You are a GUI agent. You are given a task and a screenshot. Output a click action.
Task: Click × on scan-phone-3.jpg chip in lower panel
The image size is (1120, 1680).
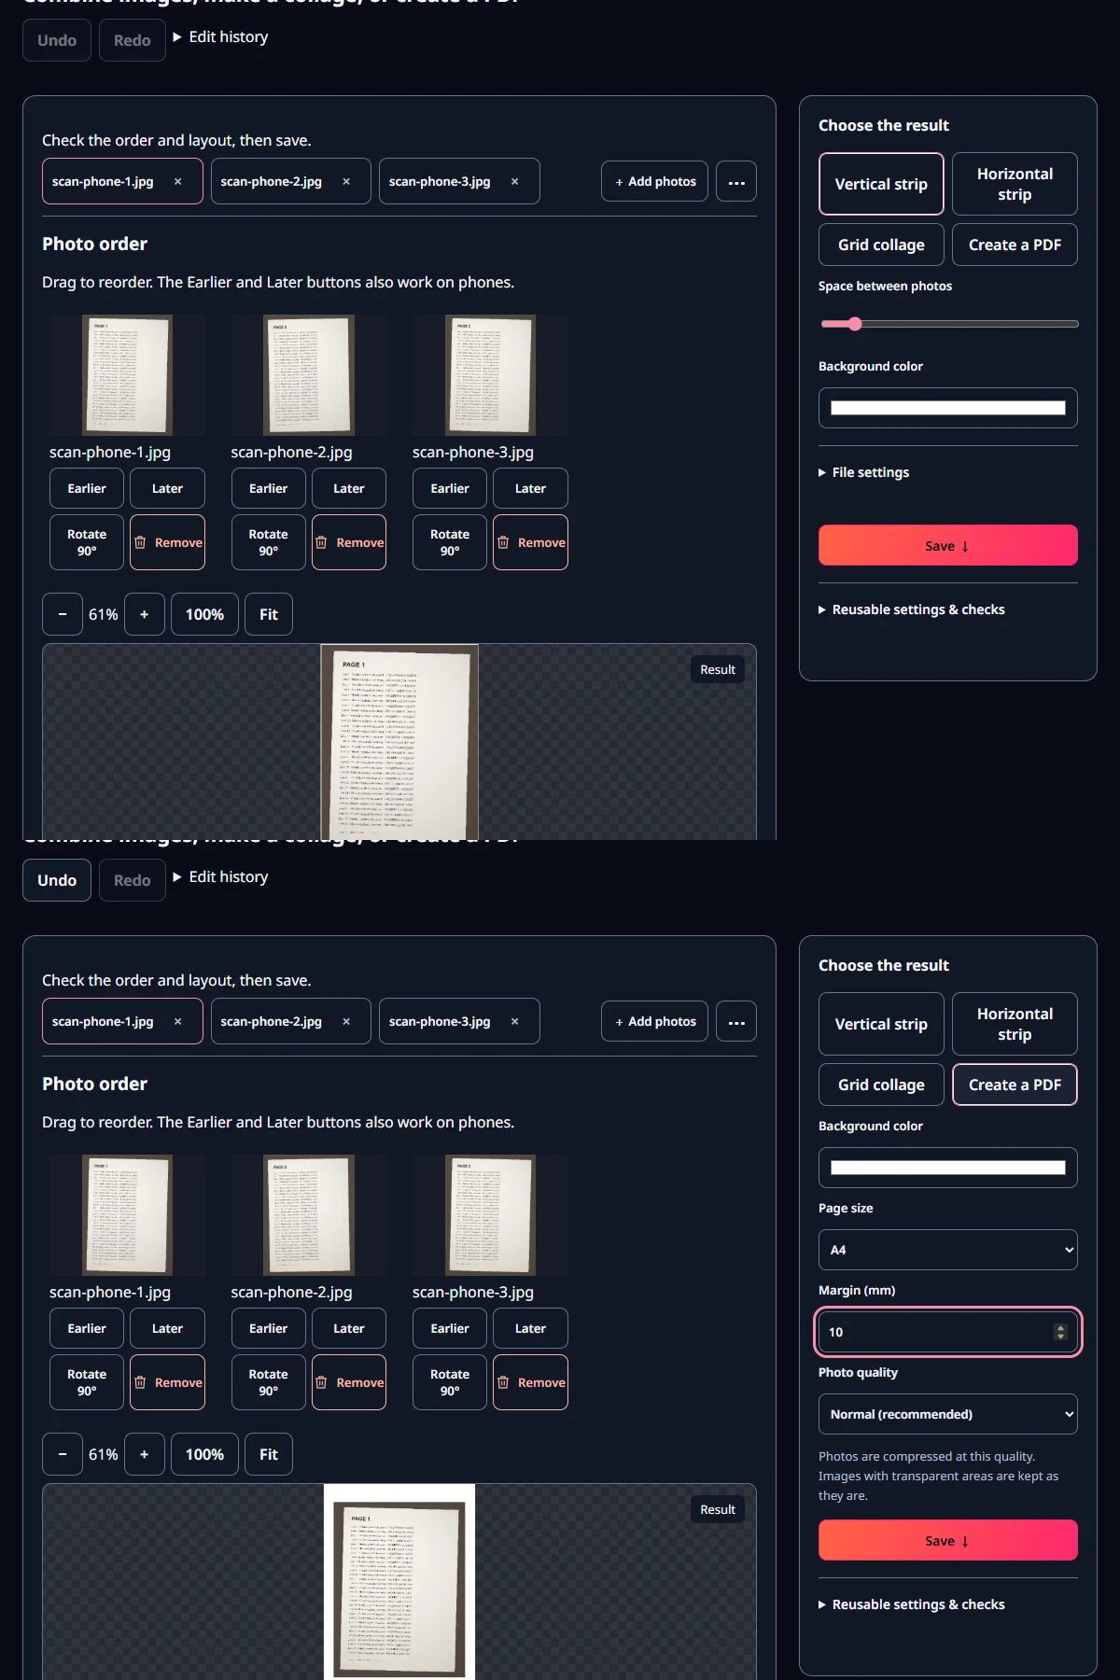(514, 1022)
